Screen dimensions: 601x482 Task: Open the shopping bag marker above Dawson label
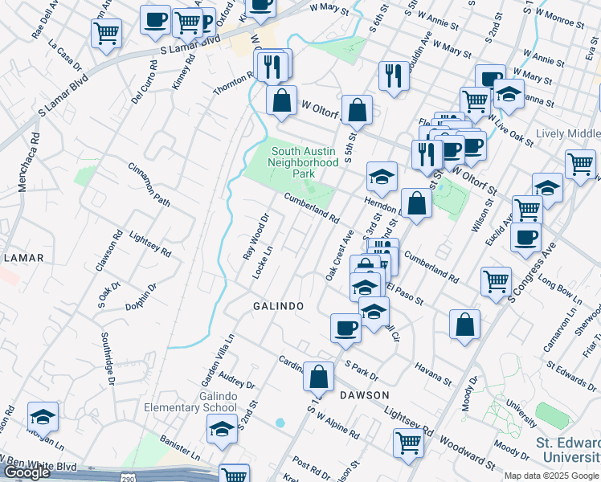pyautogui.click(x=319, y=376)
